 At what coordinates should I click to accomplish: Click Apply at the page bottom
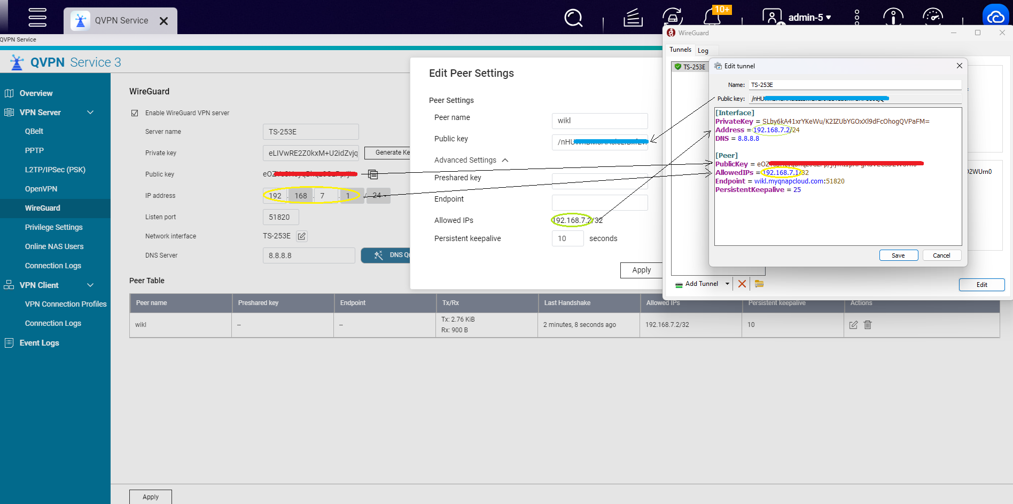point(151,497)
